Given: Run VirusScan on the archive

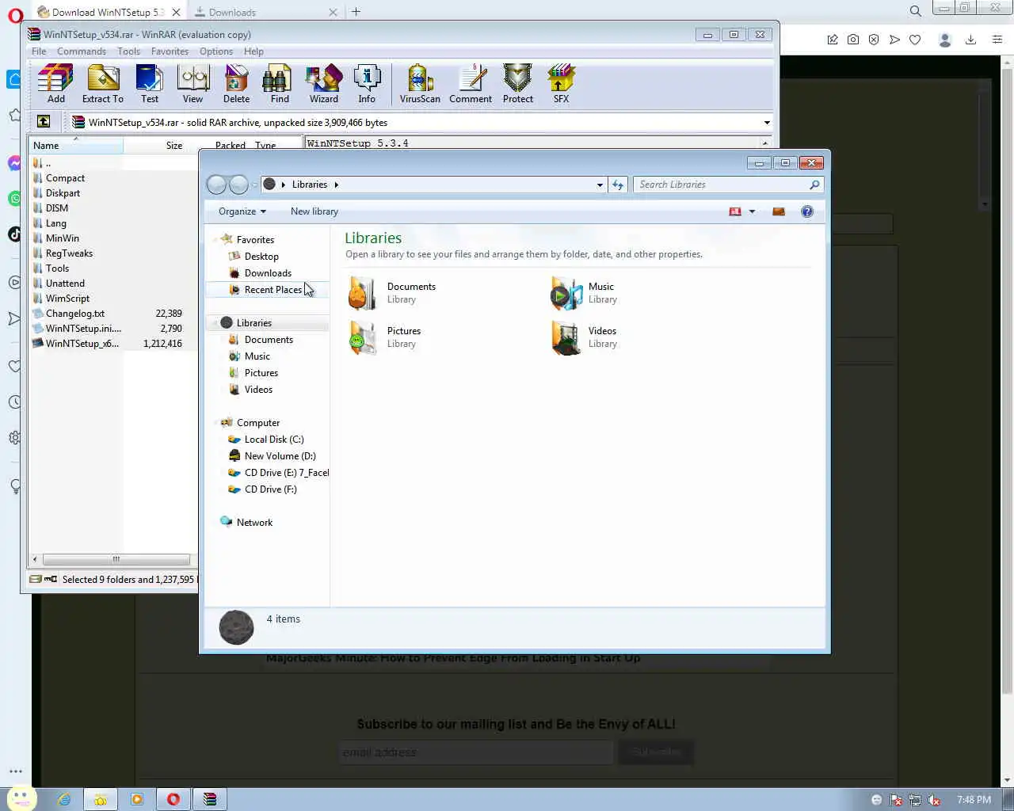Looking at the screenshot, I should pyautogui.click(x=420, y=84).
